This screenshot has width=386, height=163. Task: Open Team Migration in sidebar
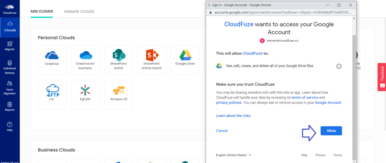point(10,88)
